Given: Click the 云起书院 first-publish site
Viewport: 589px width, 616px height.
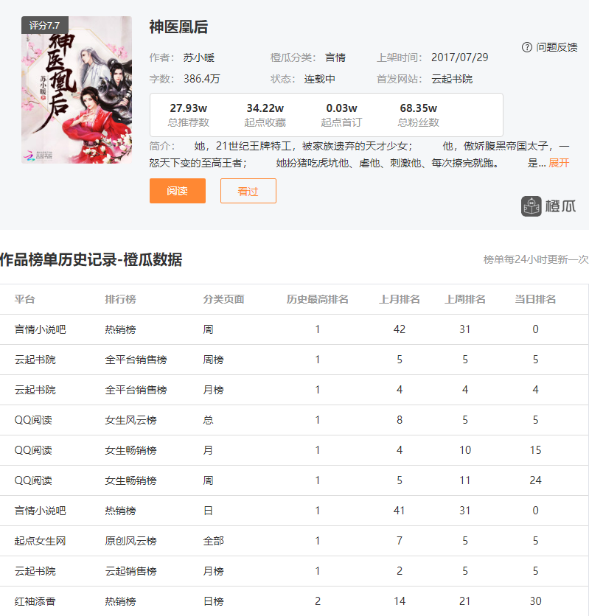Looking at the screenshot, I should 452,79.
